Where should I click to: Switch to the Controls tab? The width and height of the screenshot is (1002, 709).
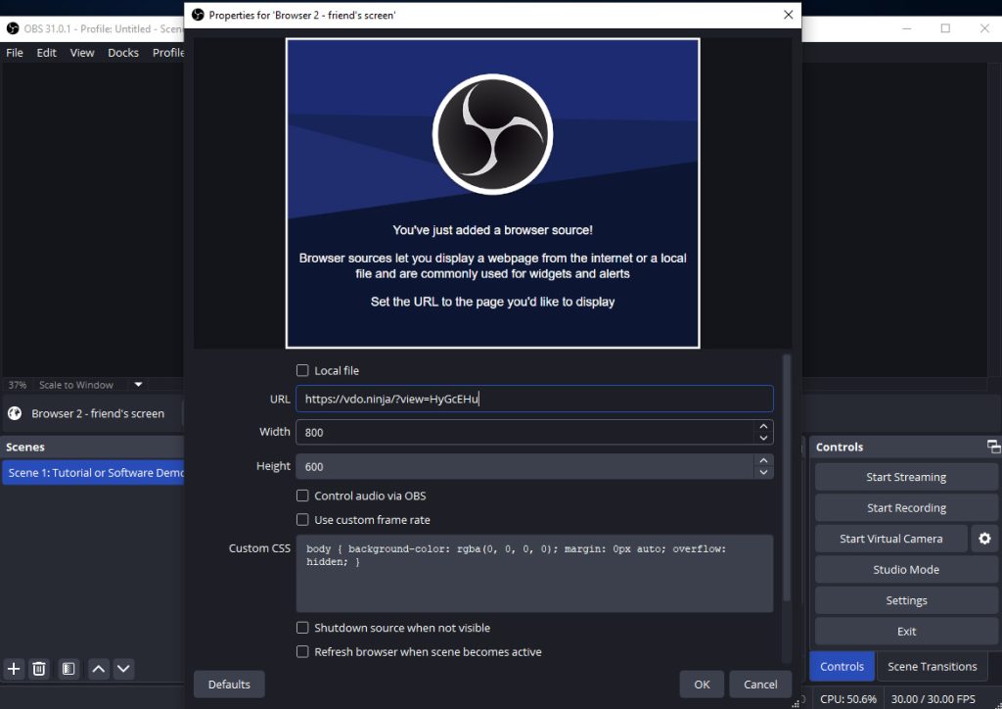(842, 666)
